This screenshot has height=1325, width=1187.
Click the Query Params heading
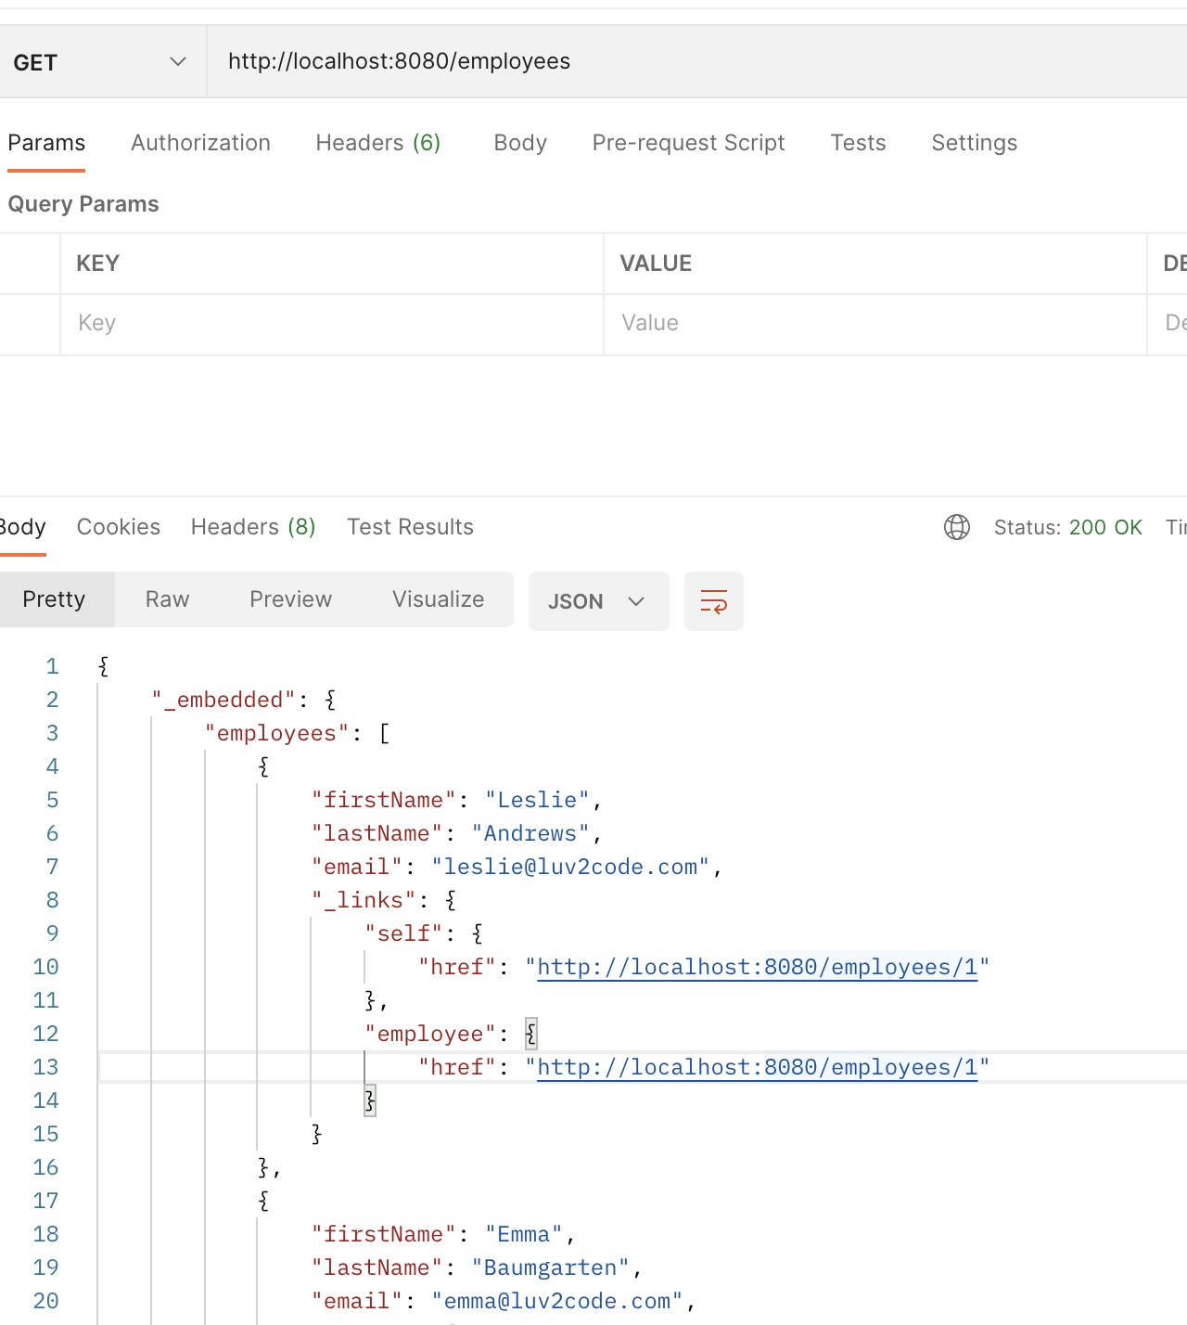[x=83, y=204]
